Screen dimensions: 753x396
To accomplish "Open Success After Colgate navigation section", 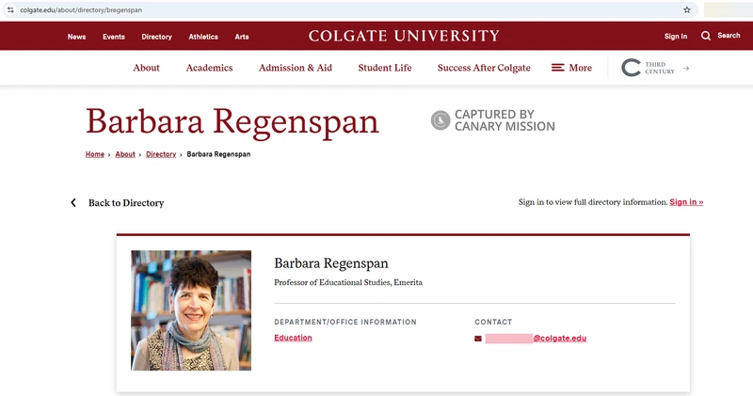I will [484, 68].
